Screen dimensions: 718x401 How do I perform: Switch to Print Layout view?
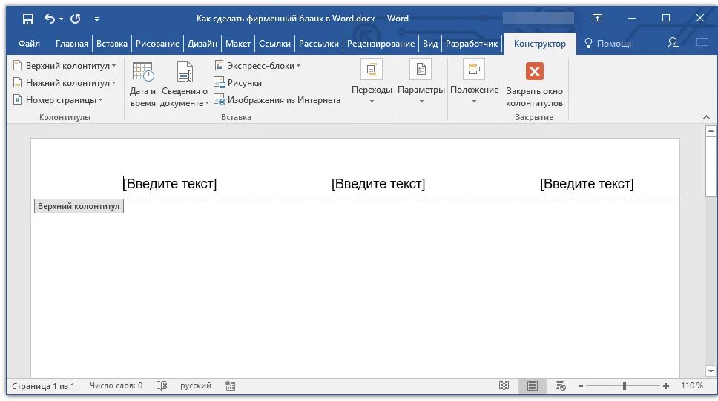click(x=532, y=386)
